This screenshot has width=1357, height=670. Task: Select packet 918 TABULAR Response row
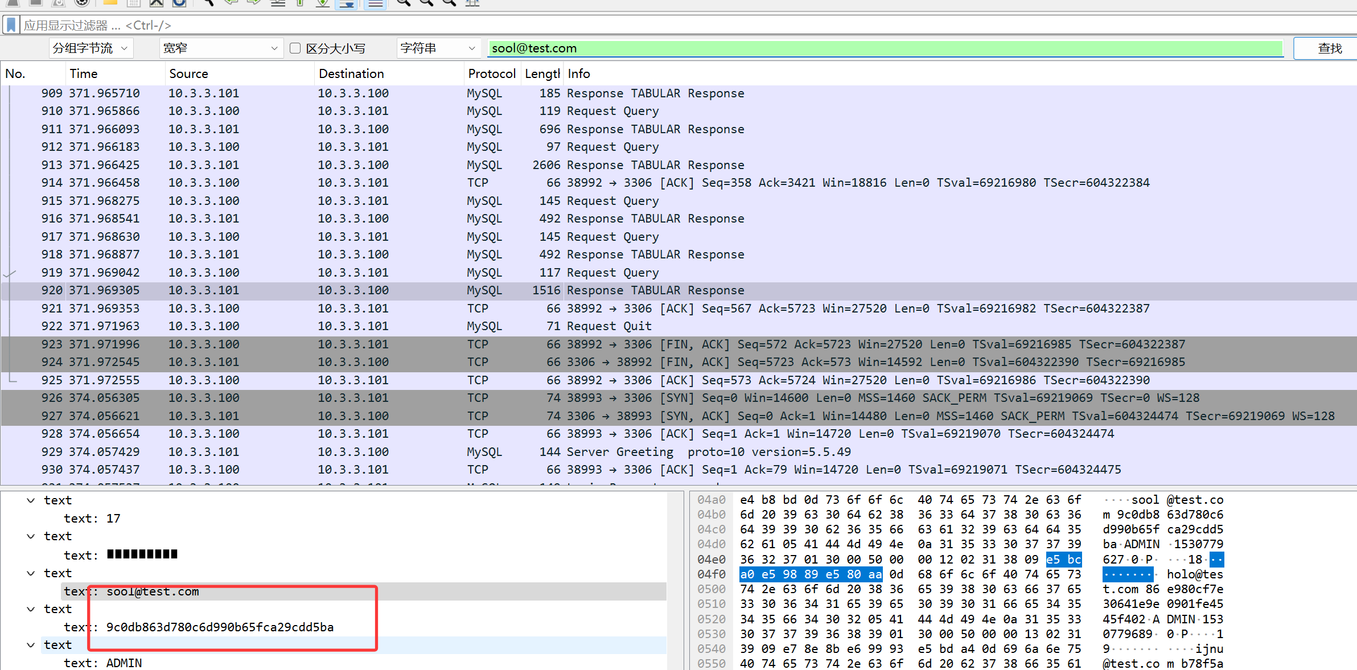678,254
